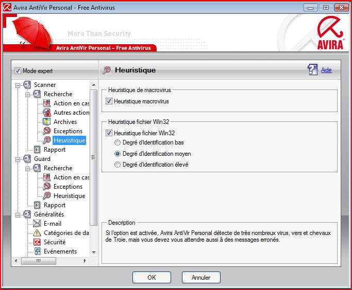Select Exceptions under Guard
The image size is (352, 290).
pos(68,187)
